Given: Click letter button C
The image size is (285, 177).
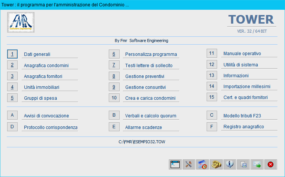Looking at the screenshot, I should pos(212,115).
